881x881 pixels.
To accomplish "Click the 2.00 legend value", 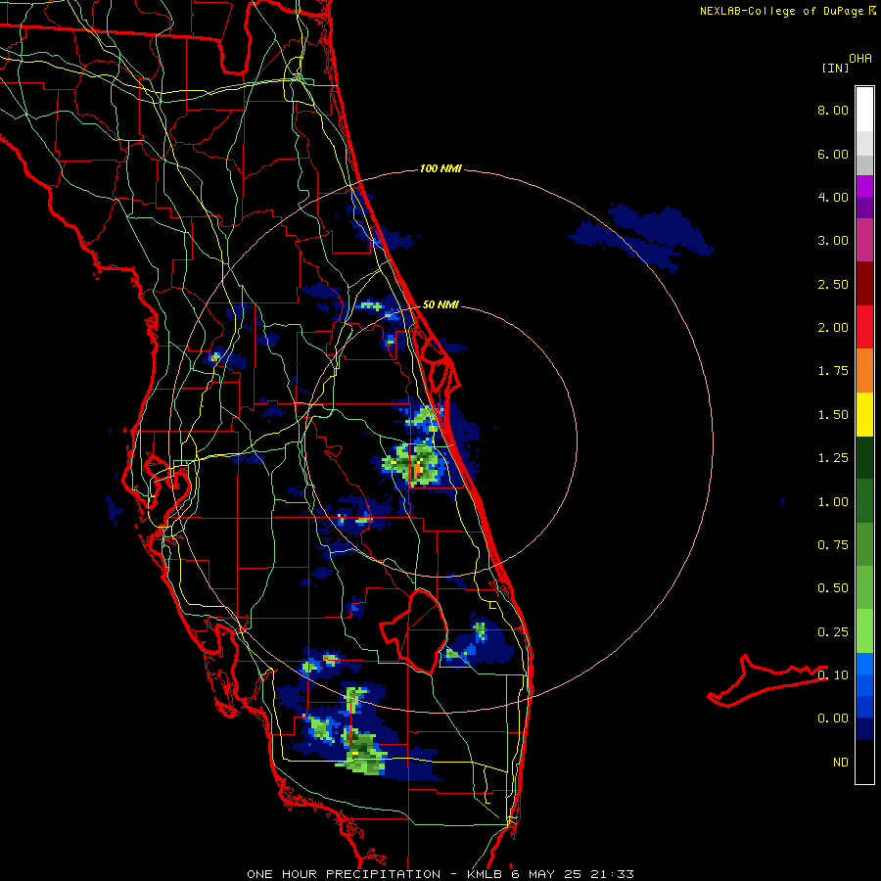I will 833,328.
